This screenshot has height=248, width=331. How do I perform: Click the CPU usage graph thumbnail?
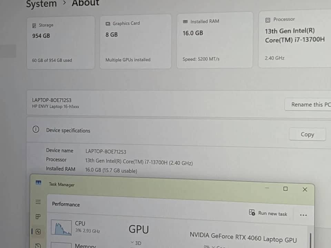[x=61, y=227]
